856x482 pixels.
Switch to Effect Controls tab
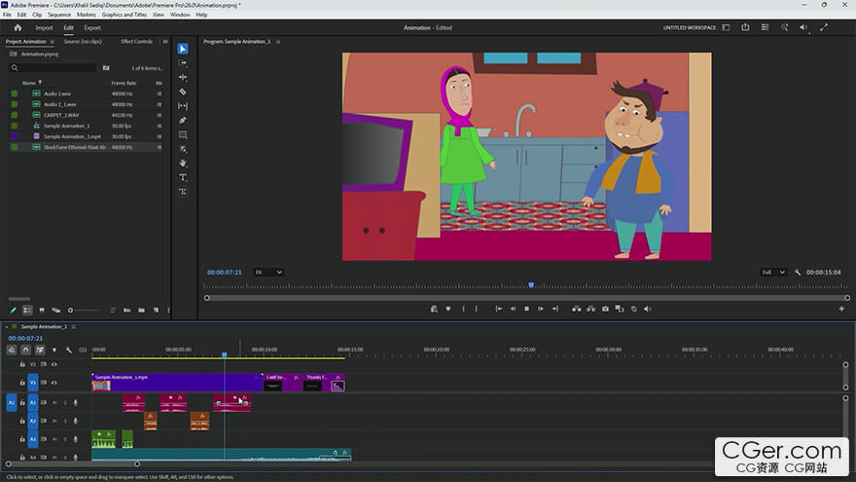click(136, 42)
